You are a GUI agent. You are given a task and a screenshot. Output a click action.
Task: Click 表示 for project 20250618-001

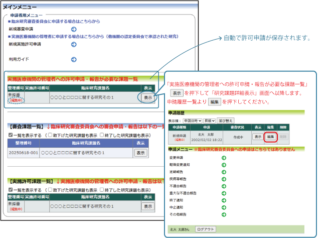pos(140,153)
